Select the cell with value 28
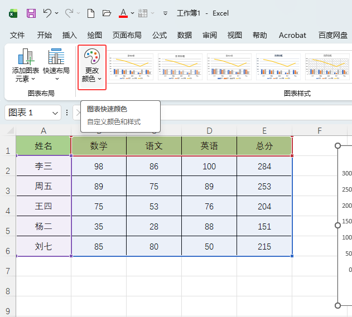The height and width of the screenshot is (317, 352). (154, 226)
